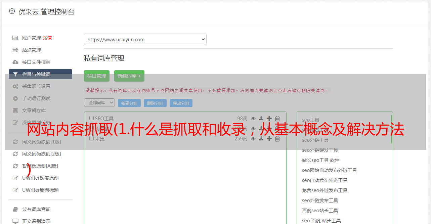Click the play icon for 手动运行测试
This screenshot has height=224, width=431.
click(15, 98)
